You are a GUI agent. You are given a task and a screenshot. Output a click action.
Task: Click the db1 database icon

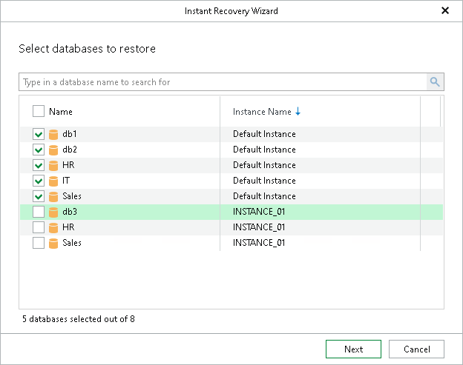click(x=53, y=134)
